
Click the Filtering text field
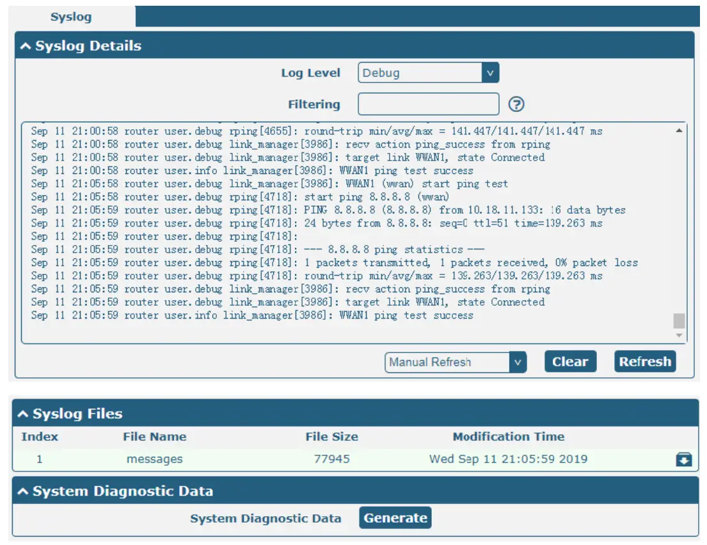(x=428, y=104)
